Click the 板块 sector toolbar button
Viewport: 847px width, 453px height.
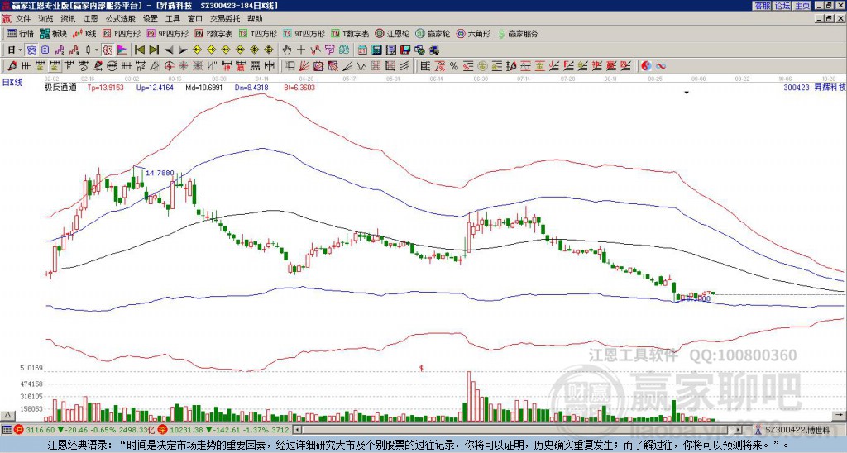(x=53, y=33)
